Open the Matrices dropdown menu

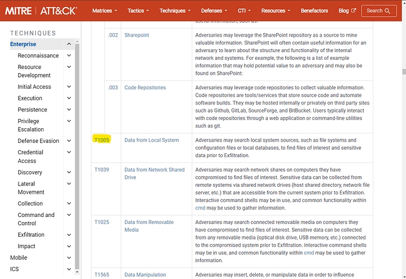(x=104, y=10)
